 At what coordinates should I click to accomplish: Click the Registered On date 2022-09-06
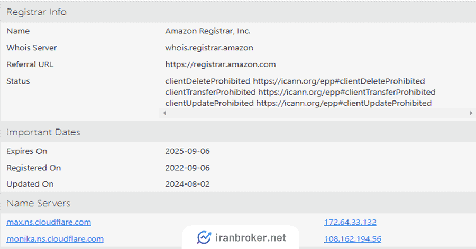click(x=187, y=168)
